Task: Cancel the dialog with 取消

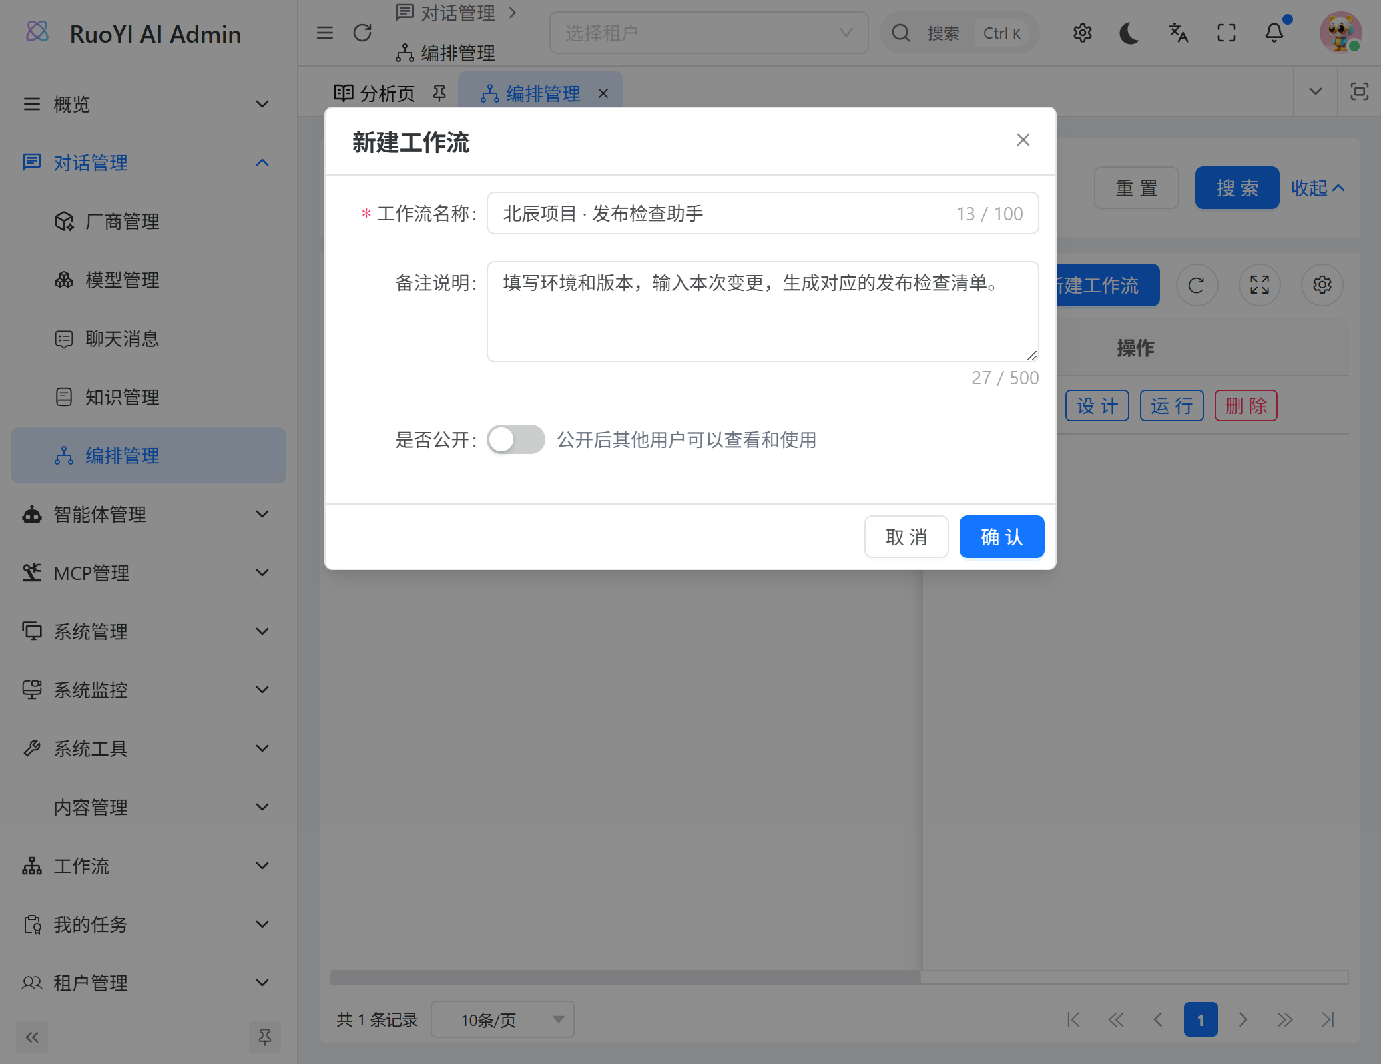Action: [906, 537]
